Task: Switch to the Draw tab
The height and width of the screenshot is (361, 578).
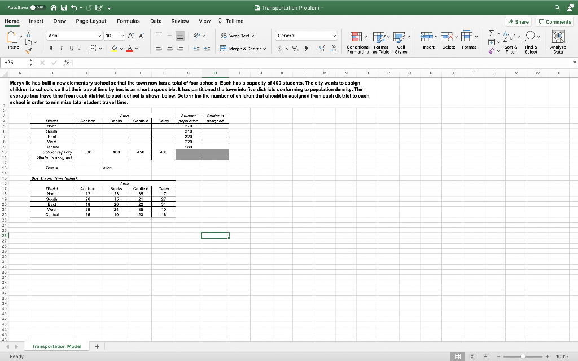Action: [x=60, y=21]
